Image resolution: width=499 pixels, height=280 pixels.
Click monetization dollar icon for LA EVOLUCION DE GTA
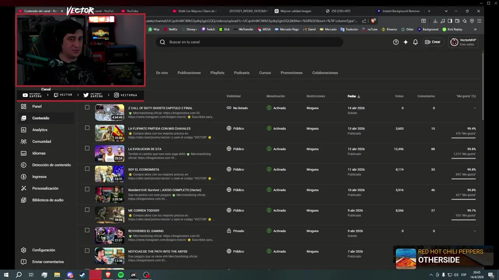[269, 149]
